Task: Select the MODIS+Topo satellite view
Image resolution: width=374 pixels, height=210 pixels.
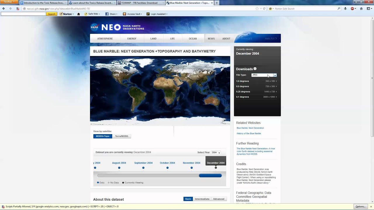Action: coord(103,136)
